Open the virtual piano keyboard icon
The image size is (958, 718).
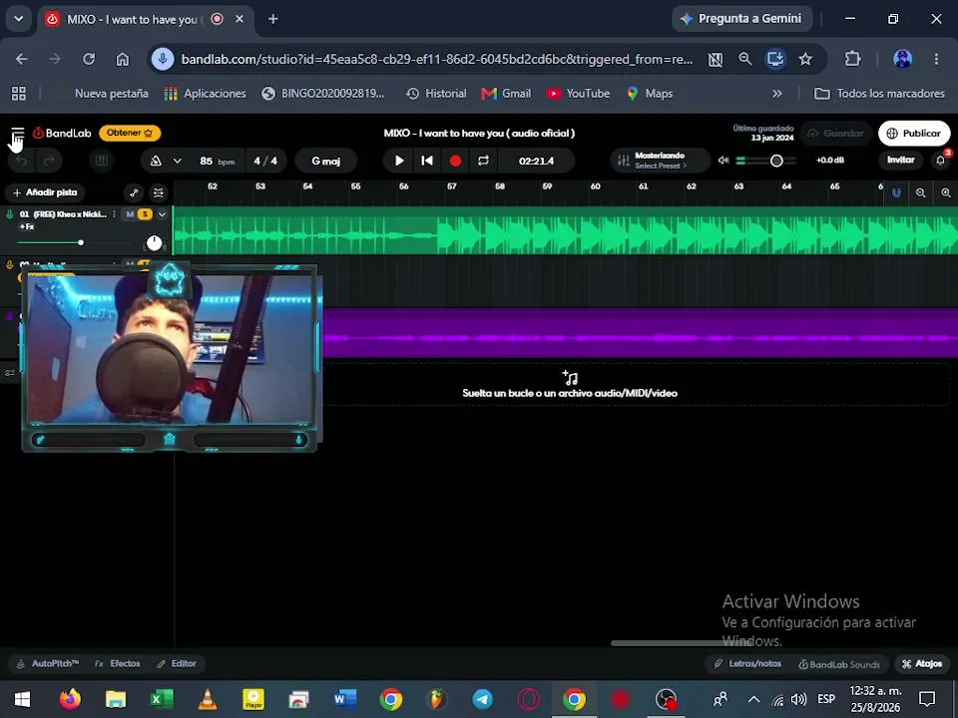coord(102,161)
